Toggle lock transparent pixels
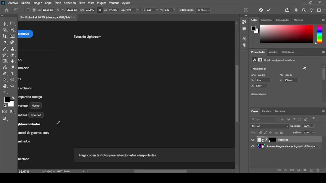 pyautogui.click(x=260, y=132)
